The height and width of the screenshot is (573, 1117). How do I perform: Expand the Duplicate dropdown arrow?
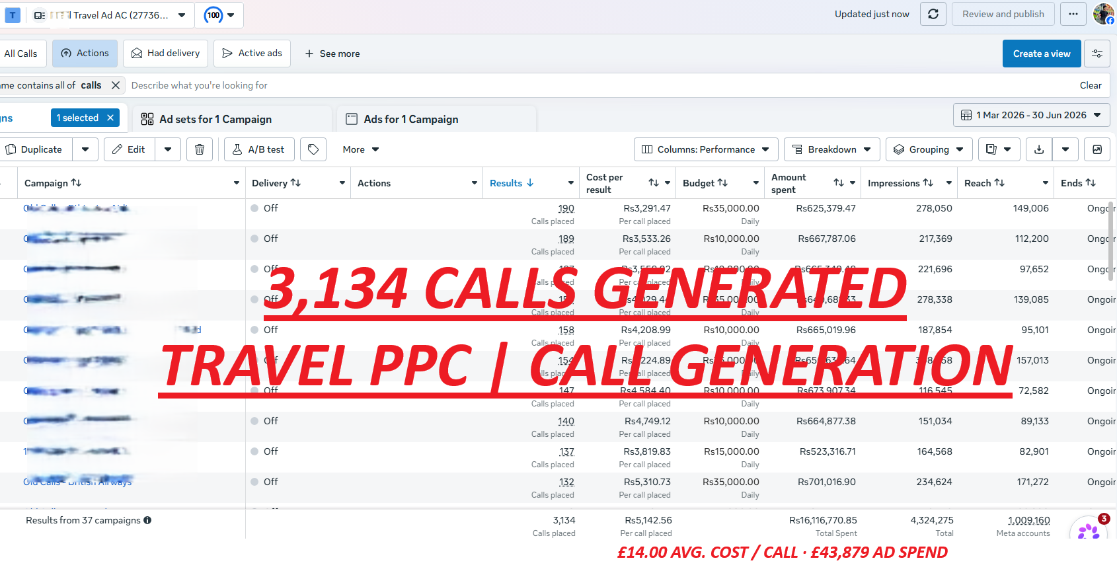point(85,149)
